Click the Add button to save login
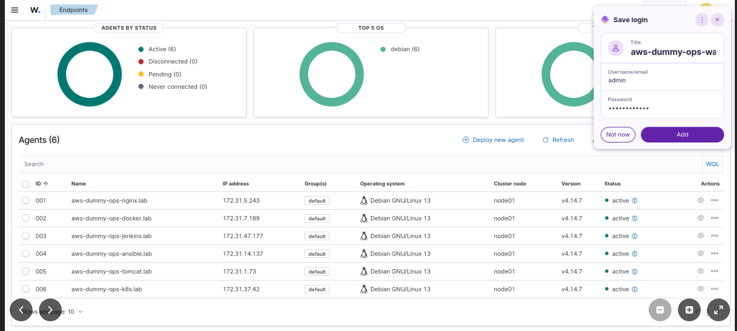This screenshot has height=331, width=737. click(682, 134)
